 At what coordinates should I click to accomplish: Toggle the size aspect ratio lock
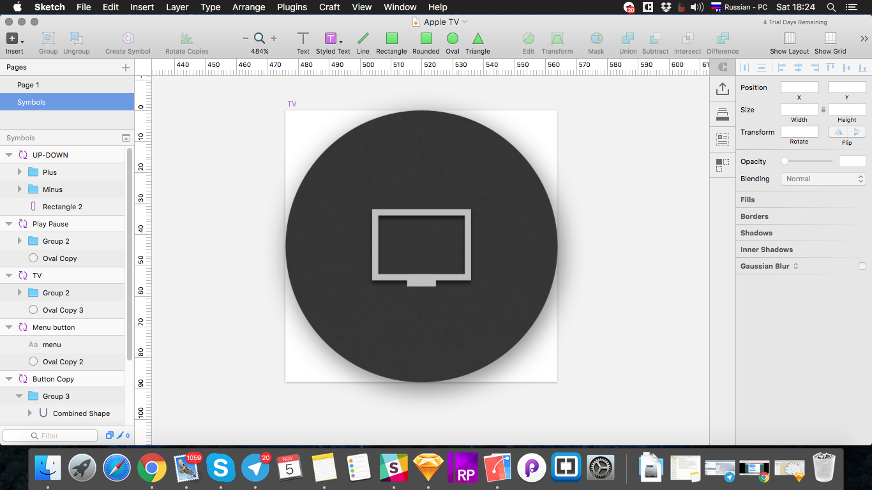823,110
